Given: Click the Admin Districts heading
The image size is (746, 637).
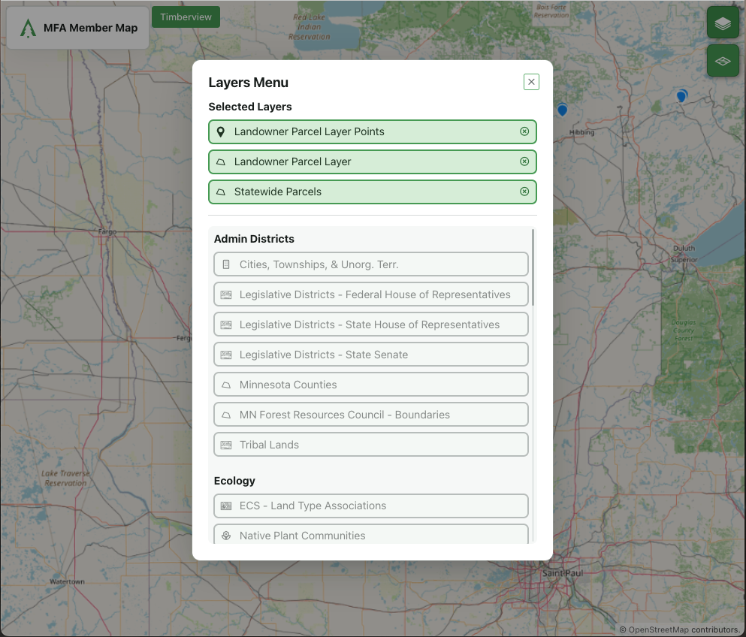Looking at the screenshot, I should tap(254, 239).
